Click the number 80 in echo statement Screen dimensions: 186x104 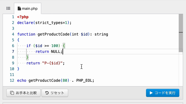point(65,80)
